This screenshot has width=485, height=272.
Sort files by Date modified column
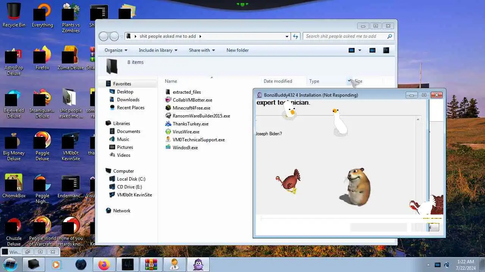278,81
